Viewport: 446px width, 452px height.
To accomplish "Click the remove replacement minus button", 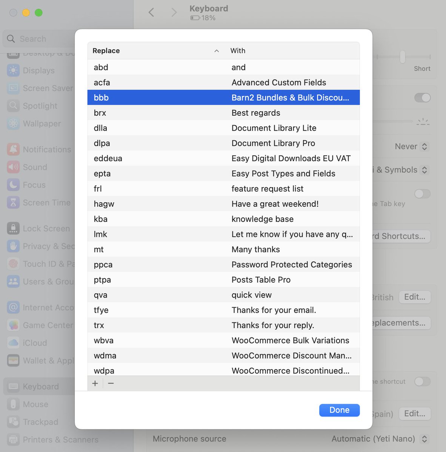I will (111, 383).
